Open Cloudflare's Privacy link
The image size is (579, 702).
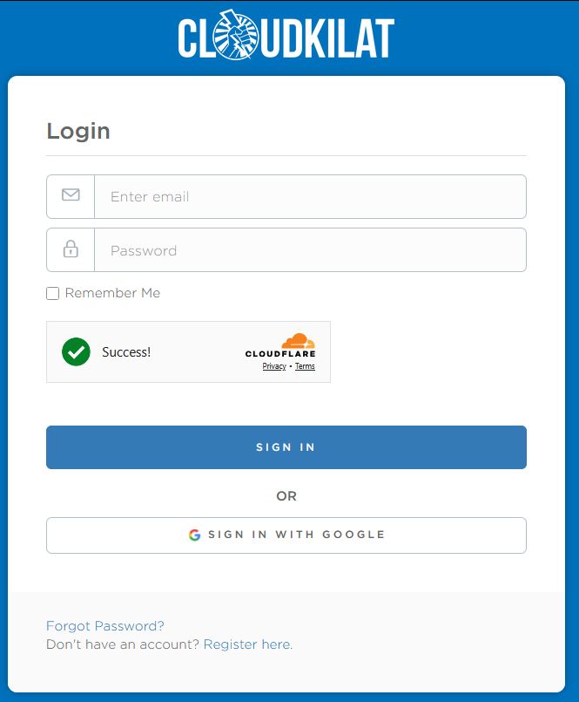click(x=273, y=366)
